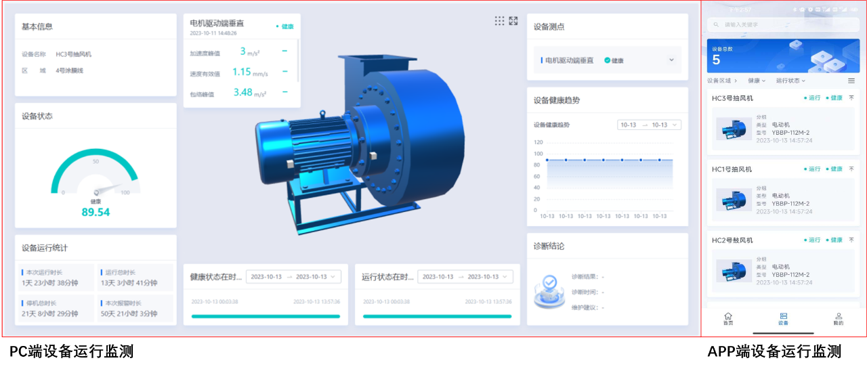Click the hamburger list icon in mobile filter bar
Viewport: 867px width, 369px height.
tap(851, 81)
